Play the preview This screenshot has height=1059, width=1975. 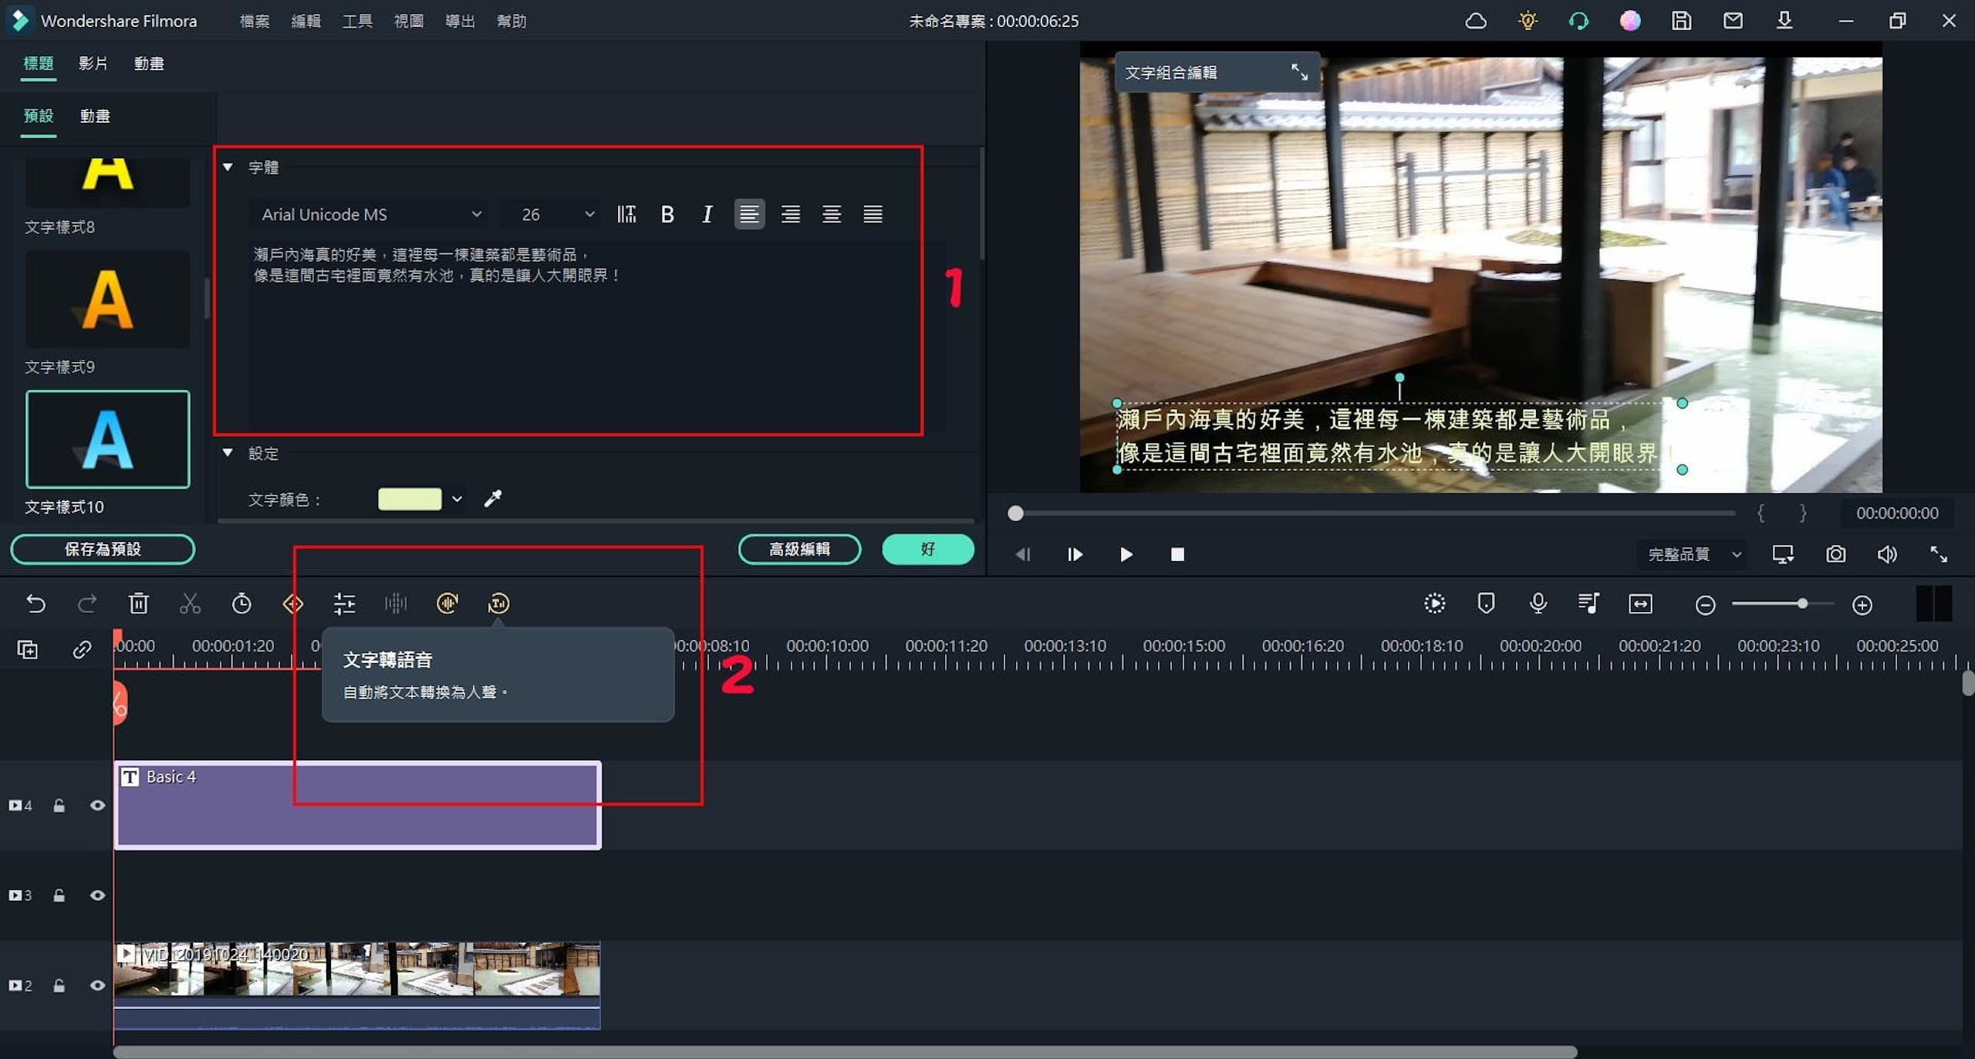1126,554
